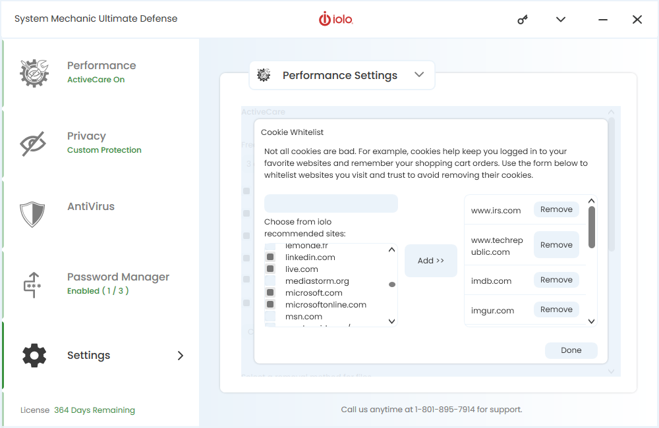The image size is (659, 428).
Task: Open the Performance section
Action: [x=101, y=73]
